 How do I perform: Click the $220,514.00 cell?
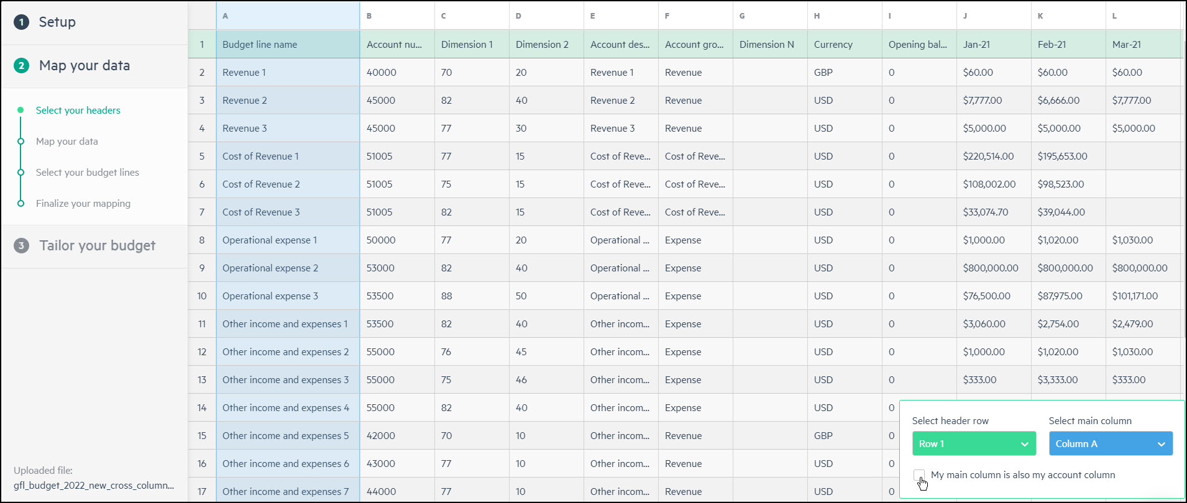(x=994, y=156)
